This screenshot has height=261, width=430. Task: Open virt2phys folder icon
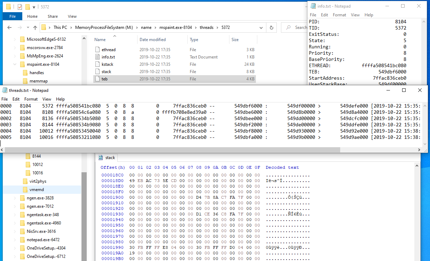(x=25, y=181)
